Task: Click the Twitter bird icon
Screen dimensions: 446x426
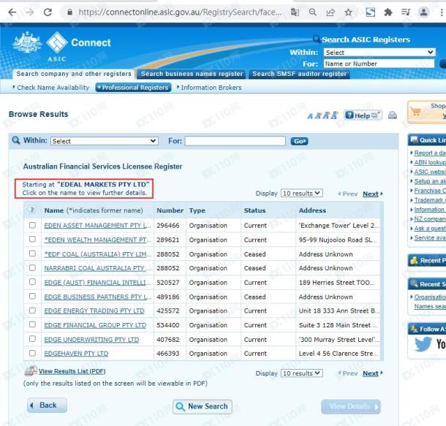Action: point(423,344)
